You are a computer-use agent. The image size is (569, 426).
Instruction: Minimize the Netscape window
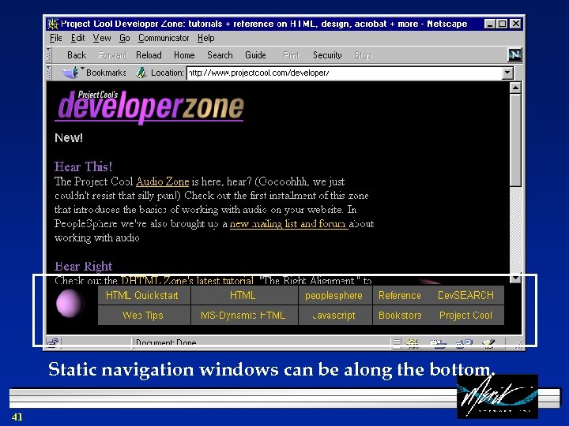tap(490, 24)
